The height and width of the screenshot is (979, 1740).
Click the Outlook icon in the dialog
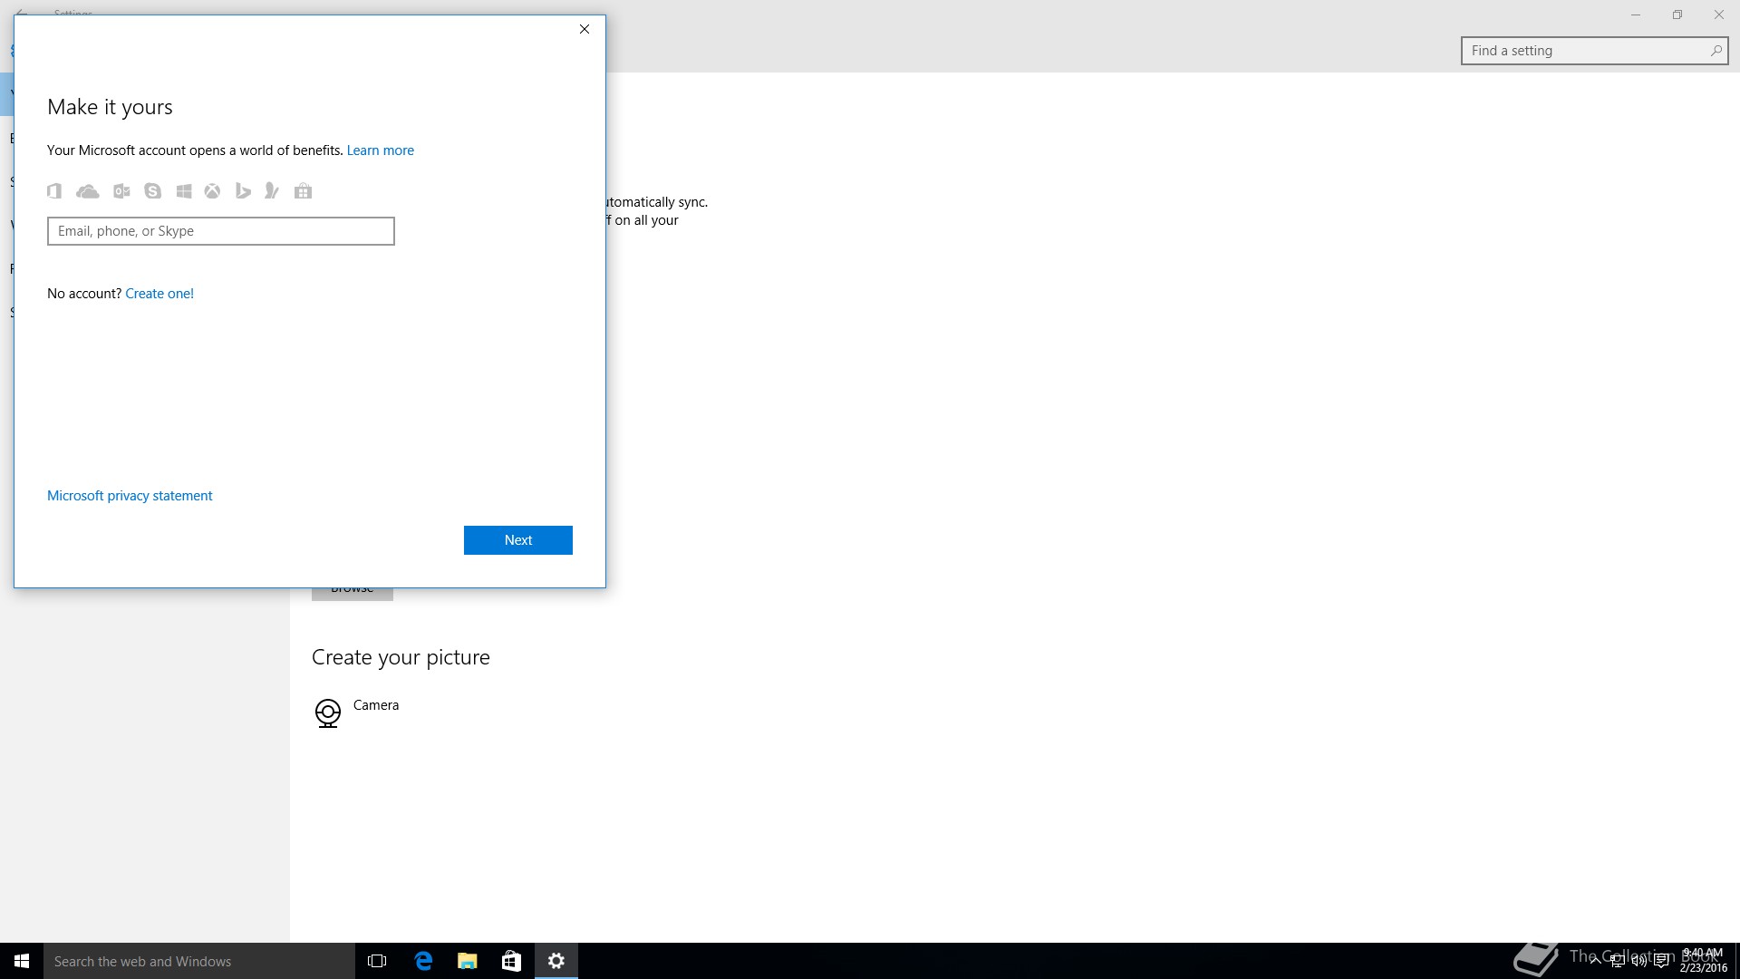point(121,191)
